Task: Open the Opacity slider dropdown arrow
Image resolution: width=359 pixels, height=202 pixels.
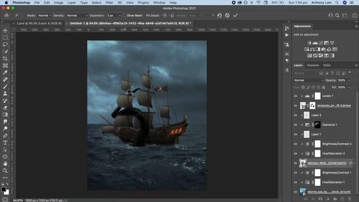Action: coord(349,80)
